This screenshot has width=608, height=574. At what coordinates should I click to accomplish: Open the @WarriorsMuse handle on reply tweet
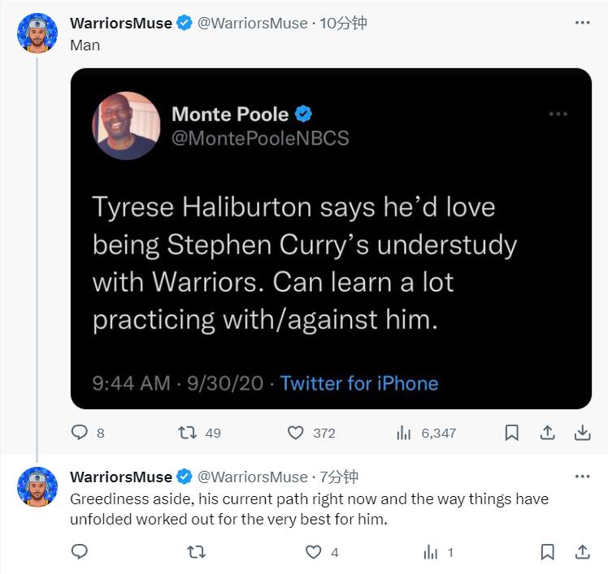(253, 477)
